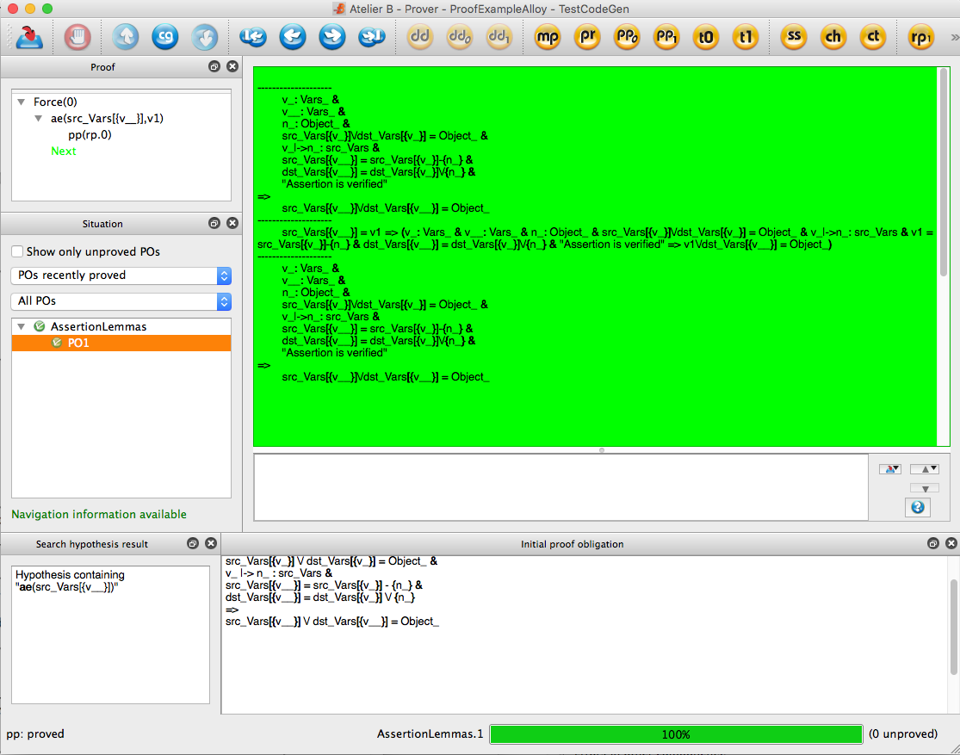Click the 100% green progress bar
Screen dimensions: 960x755
[x=676, y=734]
